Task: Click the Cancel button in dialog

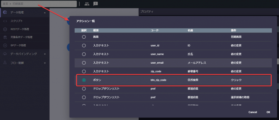Action: click(253, 112)
